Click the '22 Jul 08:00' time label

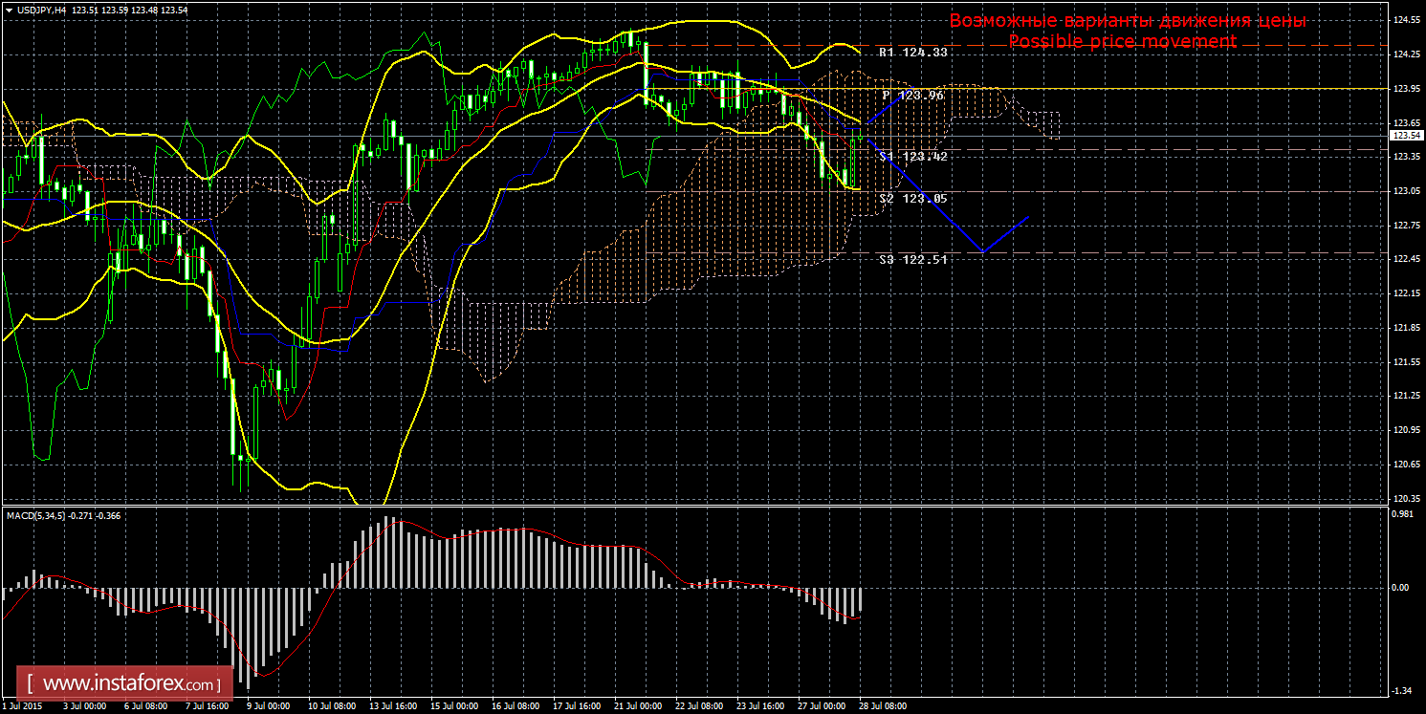point(698,706)
